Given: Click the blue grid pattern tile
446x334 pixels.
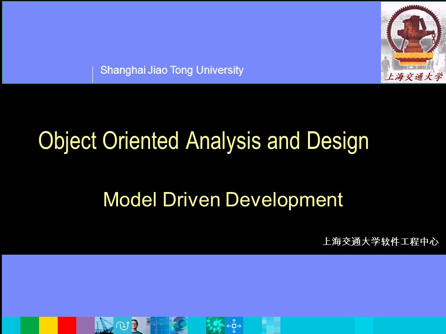Looking at the screenshot, I should (160, 325).
